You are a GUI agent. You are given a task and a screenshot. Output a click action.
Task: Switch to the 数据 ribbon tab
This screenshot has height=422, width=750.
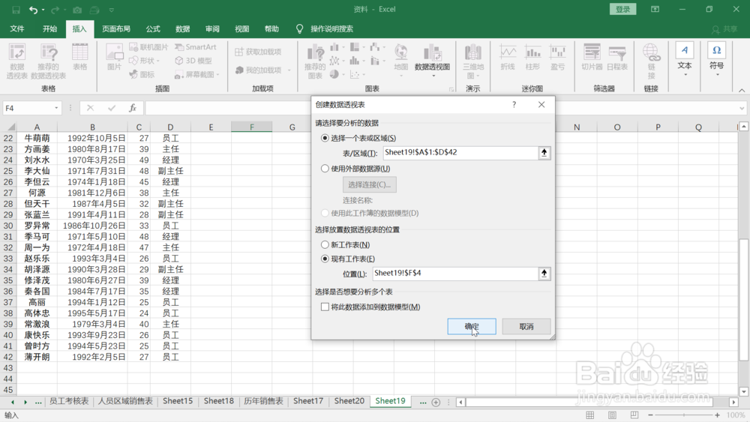(x=183, y=28)
